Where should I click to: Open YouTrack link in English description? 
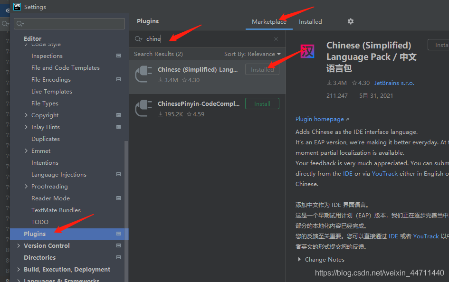tap(384, 174)
